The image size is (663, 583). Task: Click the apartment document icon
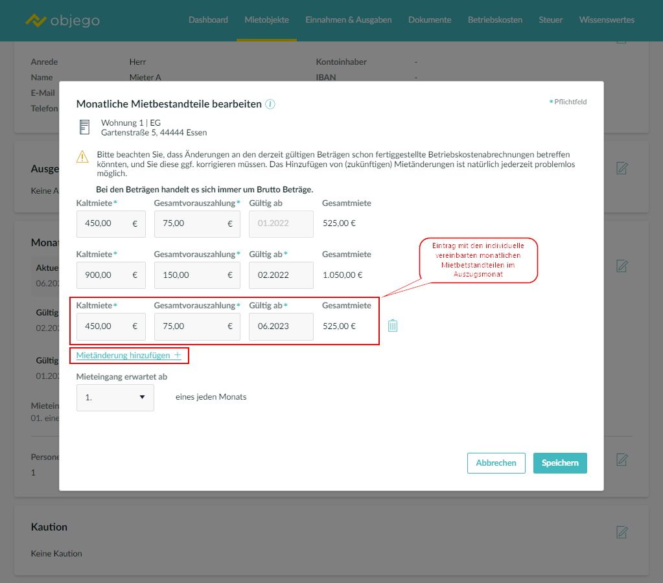pos(84,127)
